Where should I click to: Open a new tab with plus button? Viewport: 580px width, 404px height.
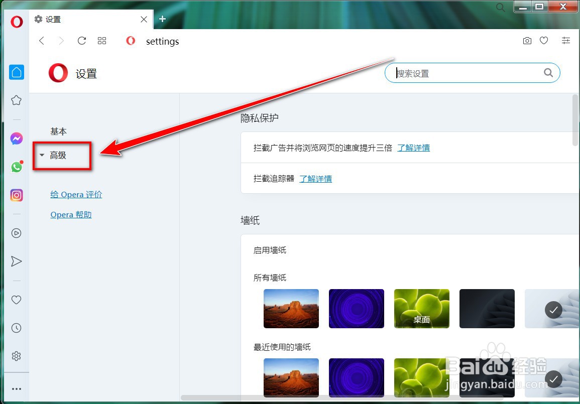tap(162, 19)
